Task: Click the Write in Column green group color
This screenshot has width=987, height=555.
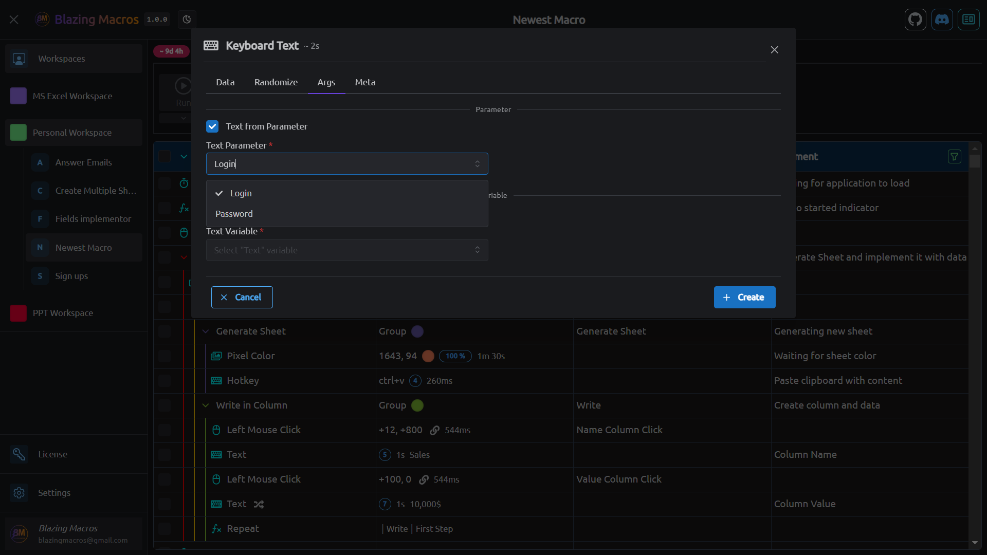Action: (417, 405)
